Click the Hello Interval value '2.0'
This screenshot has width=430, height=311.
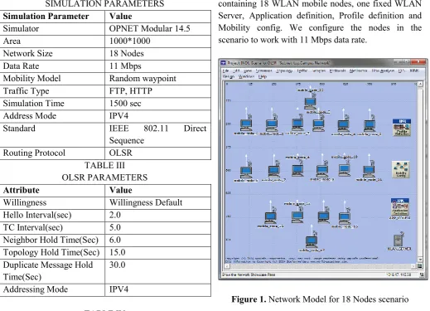(x=115, y=215)
